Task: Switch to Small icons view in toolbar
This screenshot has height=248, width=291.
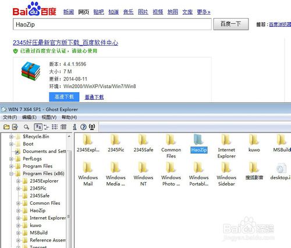Action: (47, 127)
